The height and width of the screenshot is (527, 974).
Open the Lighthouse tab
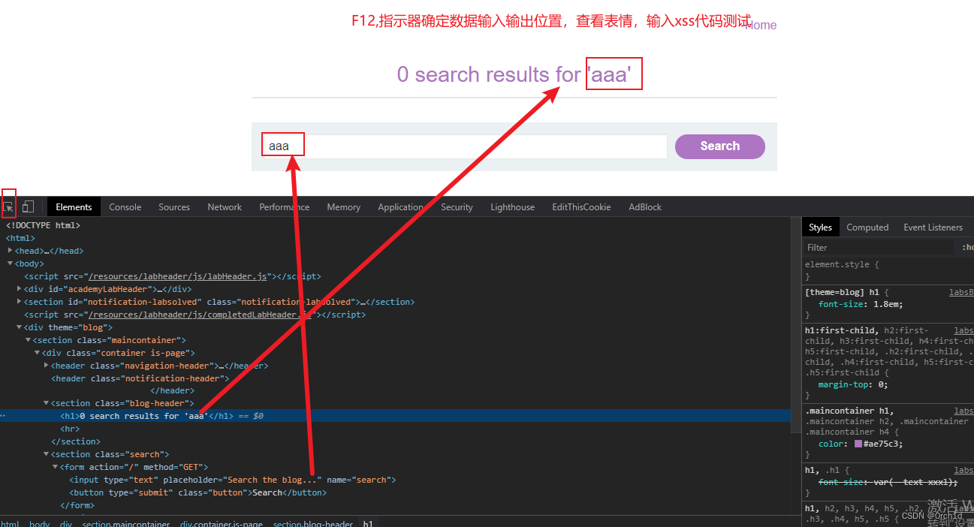(x=513, y=207)
